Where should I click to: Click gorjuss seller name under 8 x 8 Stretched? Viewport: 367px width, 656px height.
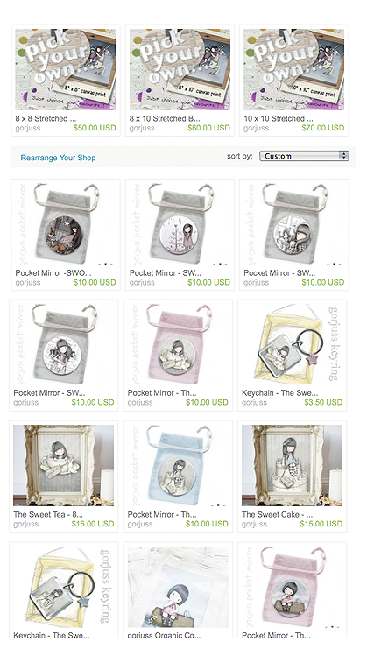pyautogui.click(x=28, y=128)
